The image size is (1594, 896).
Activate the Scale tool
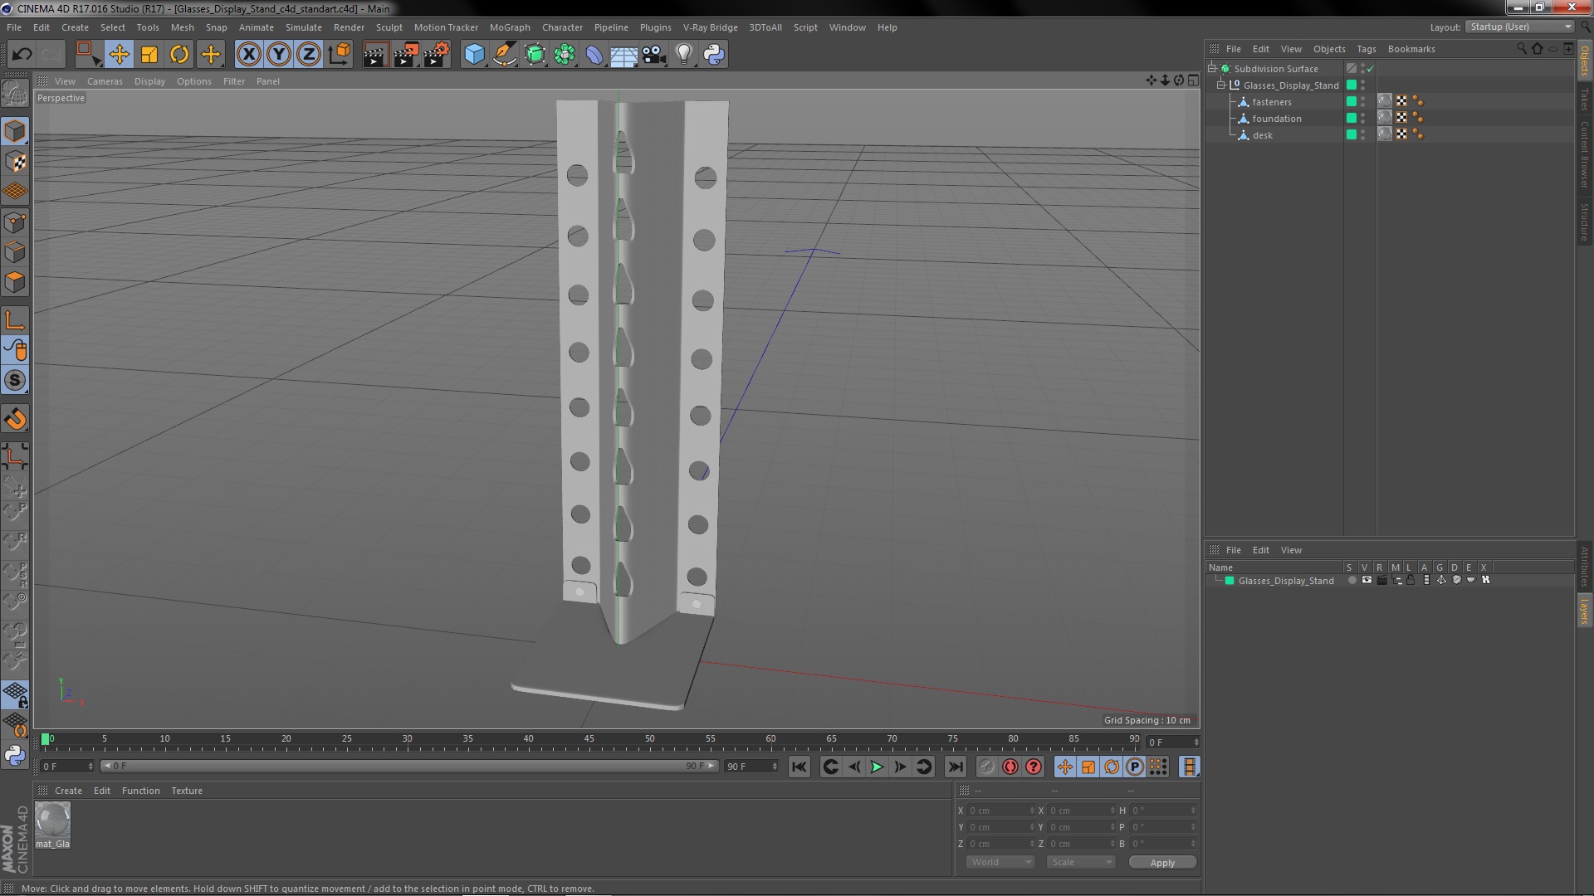click(149, 55)
